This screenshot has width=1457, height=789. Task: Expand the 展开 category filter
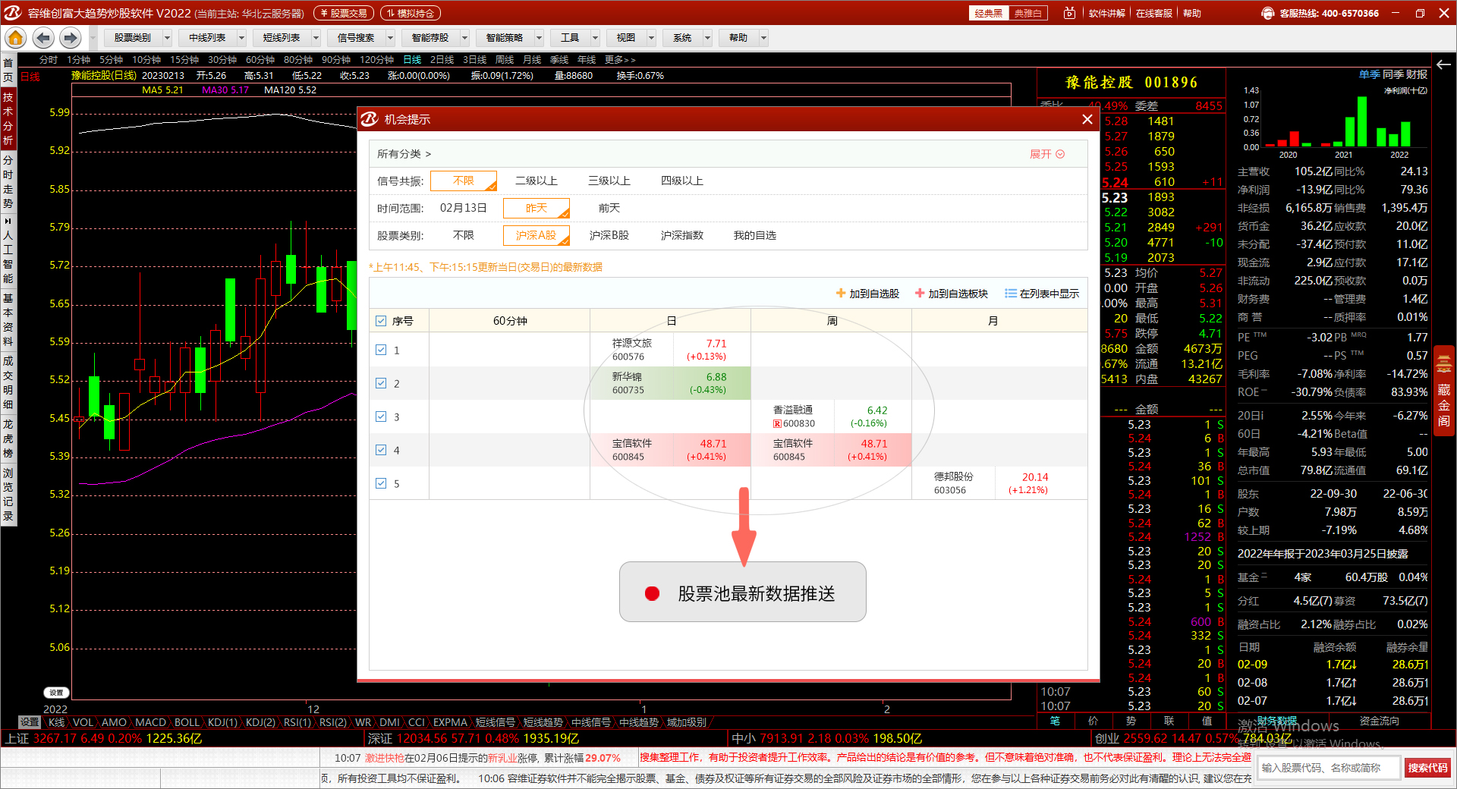pos(1046,154)
